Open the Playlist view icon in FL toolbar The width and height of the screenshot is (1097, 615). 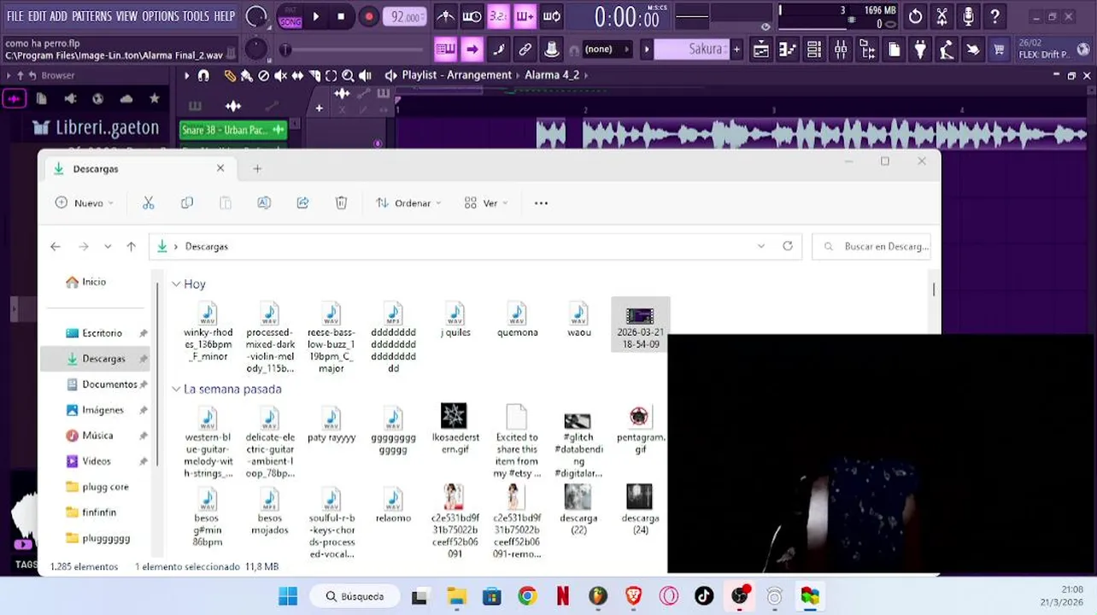761,50
